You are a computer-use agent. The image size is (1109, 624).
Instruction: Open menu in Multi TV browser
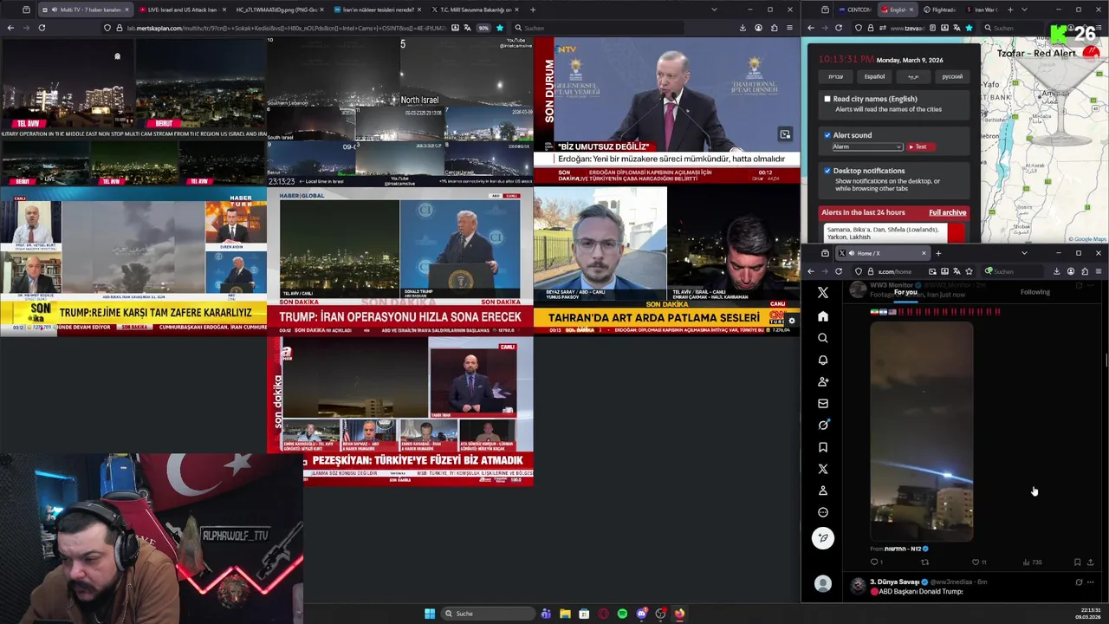(x=789, y=28)
